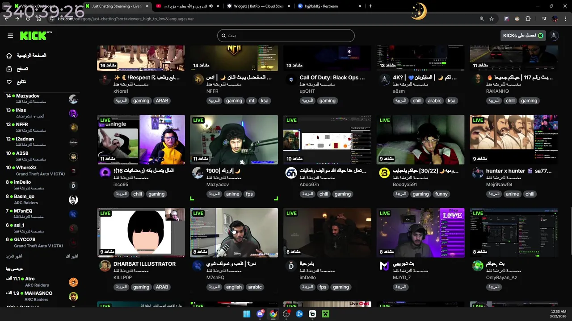Click the Boodyx591 yellow channel avatar
This screenshot has height=321, width=572.
(x=384, y=173)
